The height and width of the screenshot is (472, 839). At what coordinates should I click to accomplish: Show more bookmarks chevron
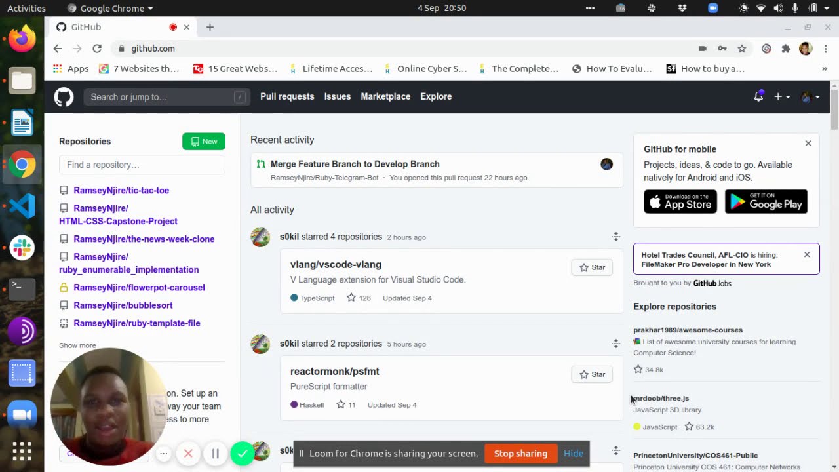click(824, 69)
